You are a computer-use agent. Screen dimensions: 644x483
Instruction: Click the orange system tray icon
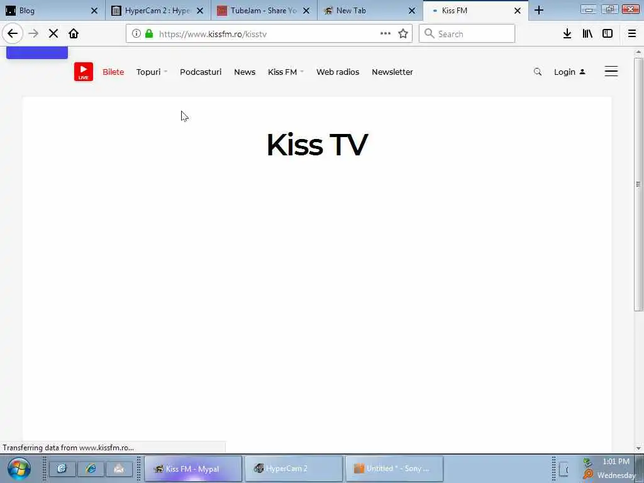click(x=588, y=474)
